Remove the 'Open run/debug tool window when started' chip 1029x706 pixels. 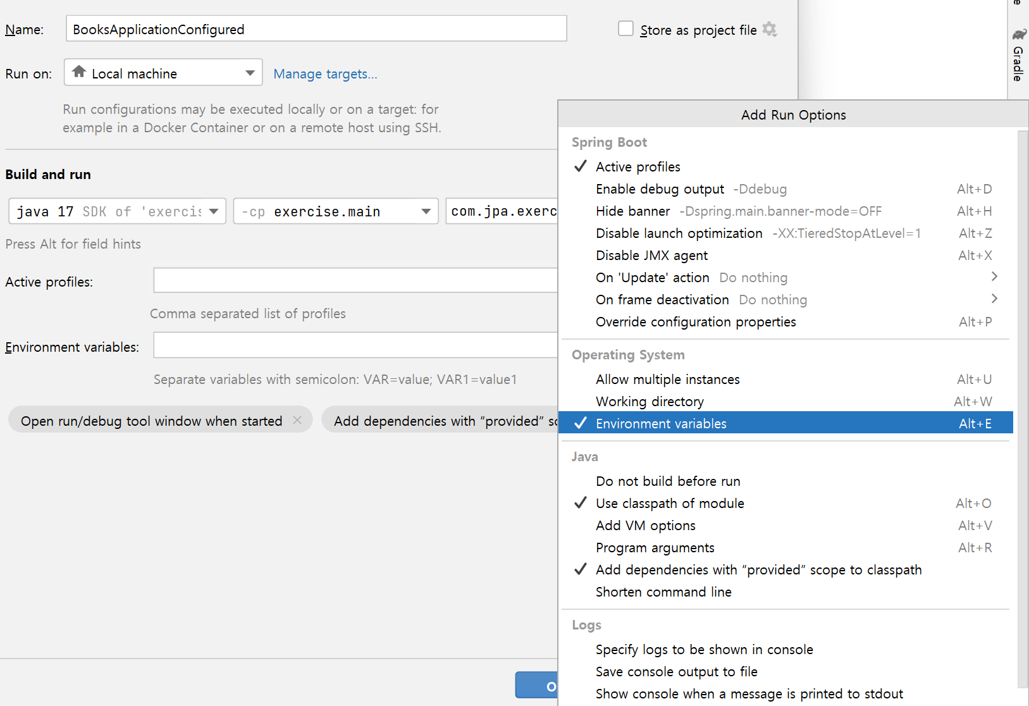[297, 420]
